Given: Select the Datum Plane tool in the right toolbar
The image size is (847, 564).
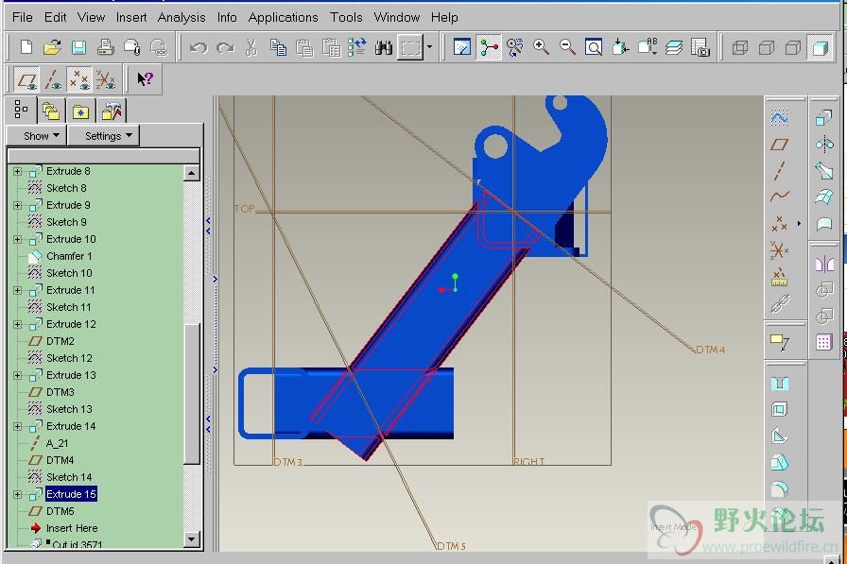Looking at the screenshot, I should click(779, 145).
